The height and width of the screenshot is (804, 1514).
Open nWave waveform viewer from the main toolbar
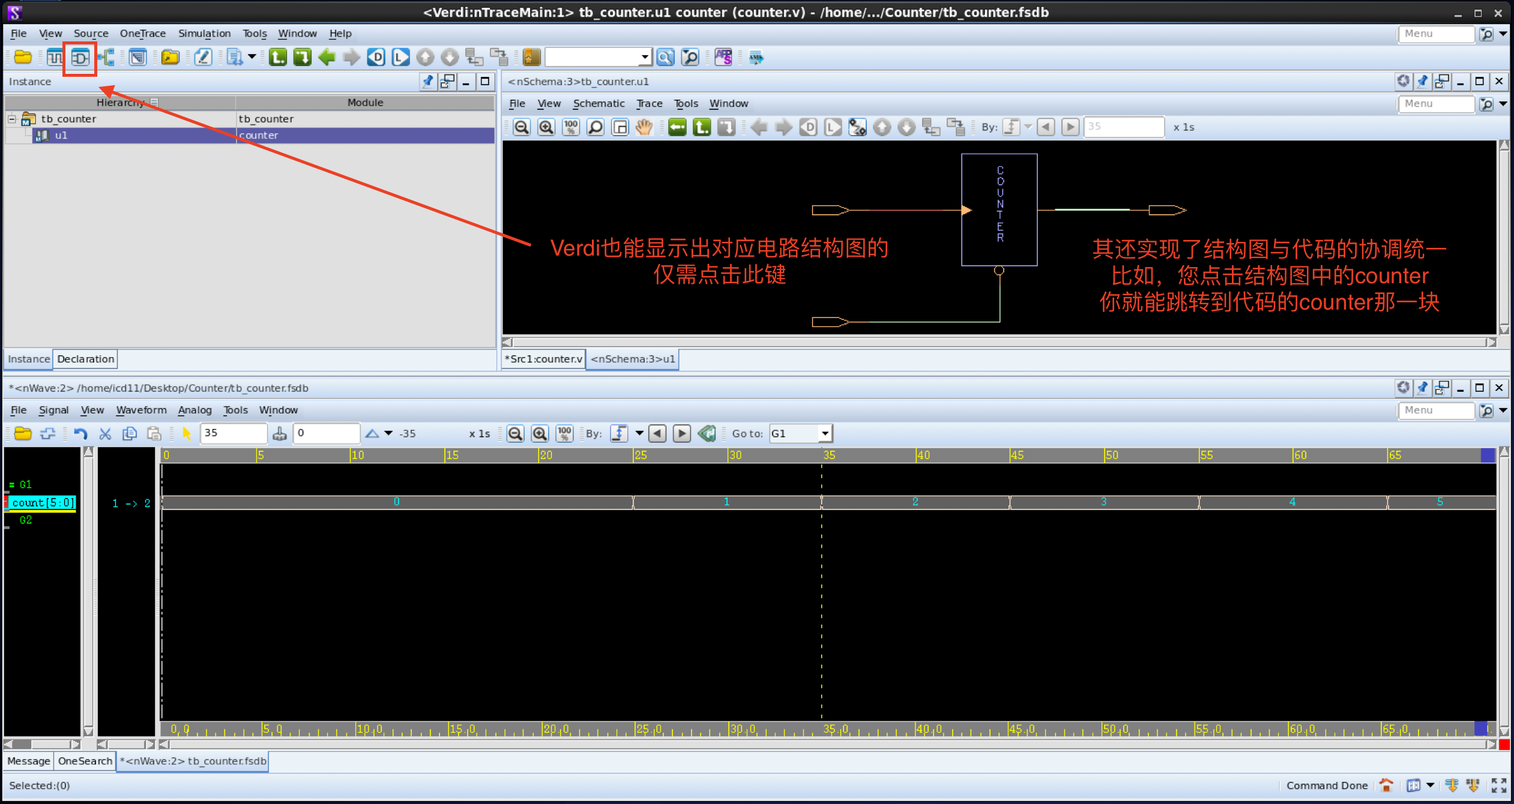pos(55,57)
